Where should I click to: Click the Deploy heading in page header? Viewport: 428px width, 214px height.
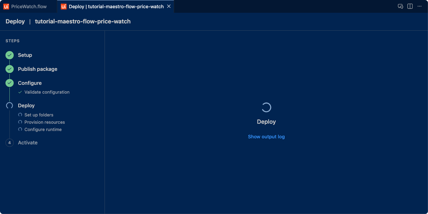click(x=15, y=21)
